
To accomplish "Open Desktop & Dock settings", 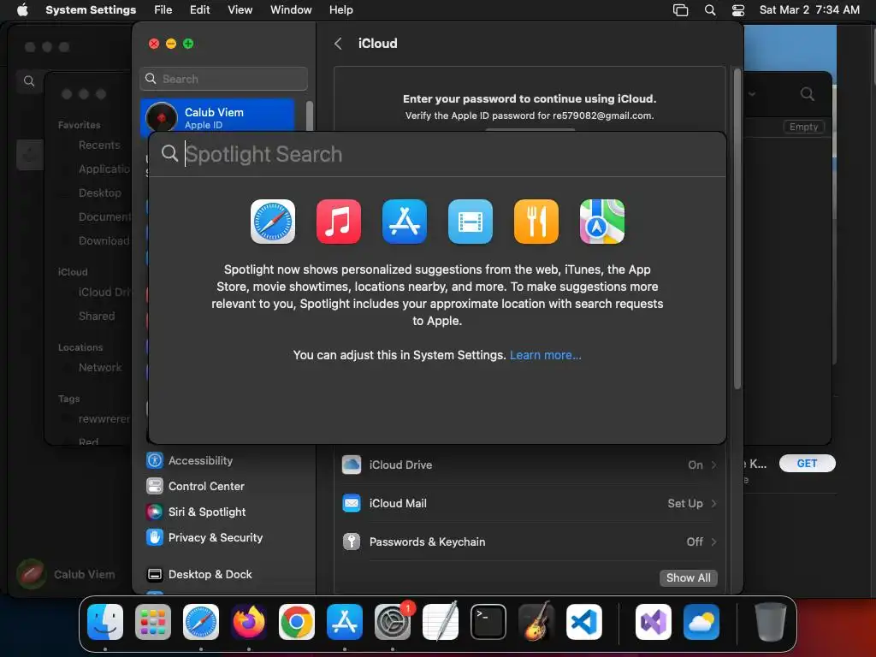I will 198,574.
